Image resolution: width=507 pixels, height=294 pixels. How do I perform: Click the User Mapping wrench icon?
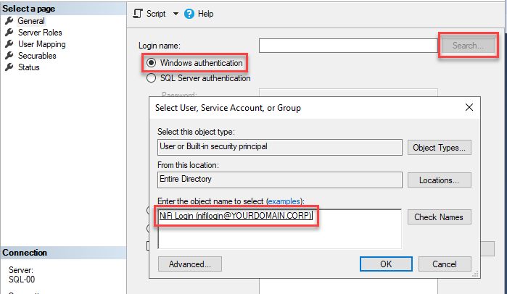9,44
